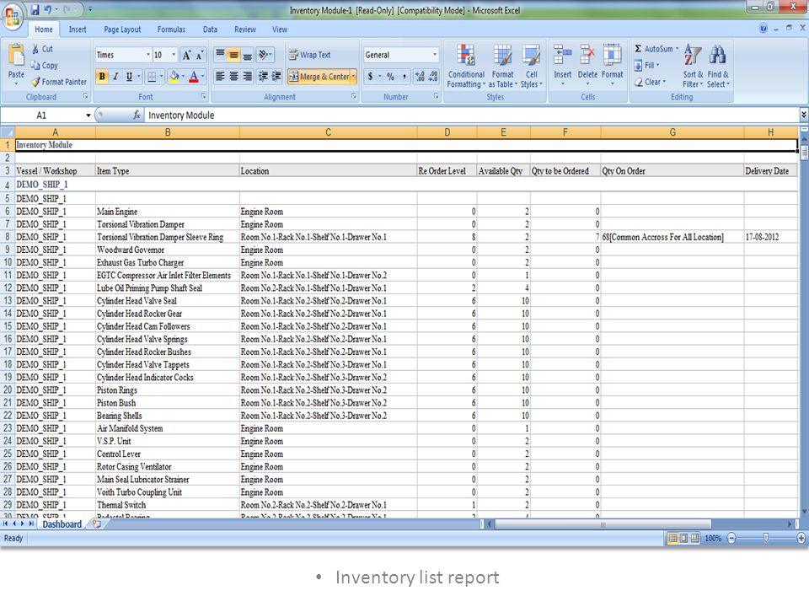Expand the formula bar
The width and height of the screenshot is (809, 607).
(803, 115)
